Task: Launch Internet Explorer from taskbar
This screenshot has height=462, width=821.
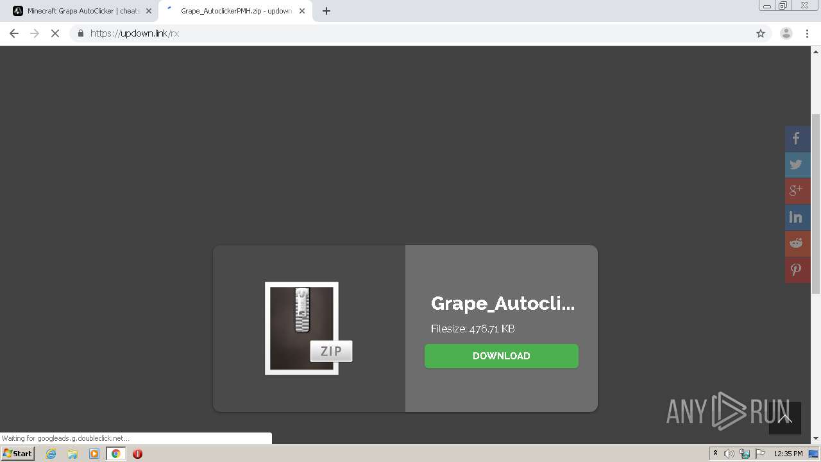Action: coord(51,454)
